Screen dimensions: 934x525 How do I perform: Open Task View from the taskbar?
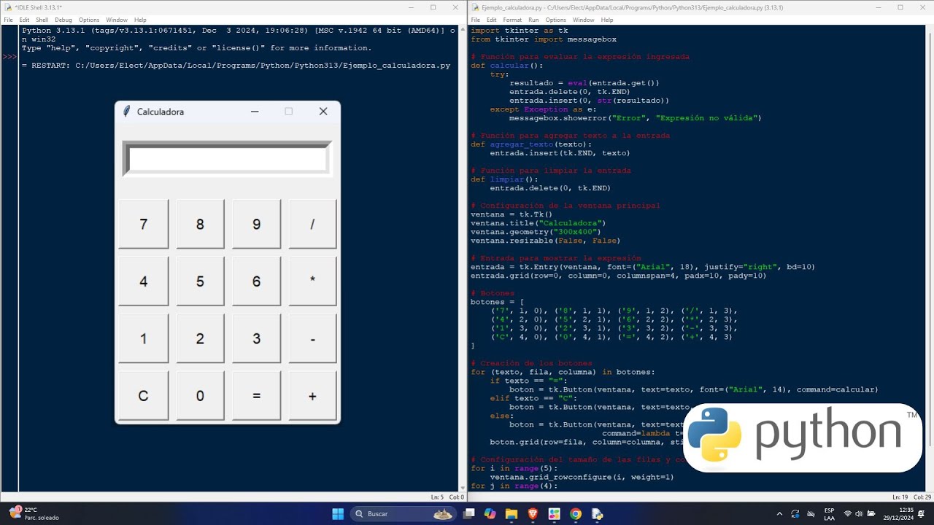468,514
